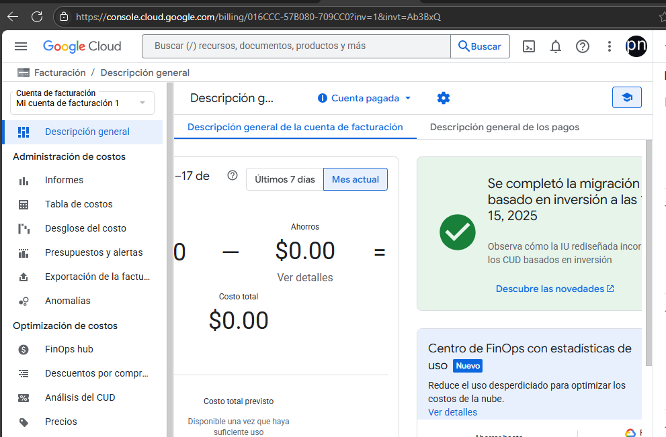Image resolution: width=666 pixels, height=437 pixels.
Task: Open the learning graduation cap panel
Action: tap(626, 97)
